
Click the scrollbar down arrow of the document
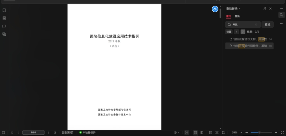click(x=220, y=128)
